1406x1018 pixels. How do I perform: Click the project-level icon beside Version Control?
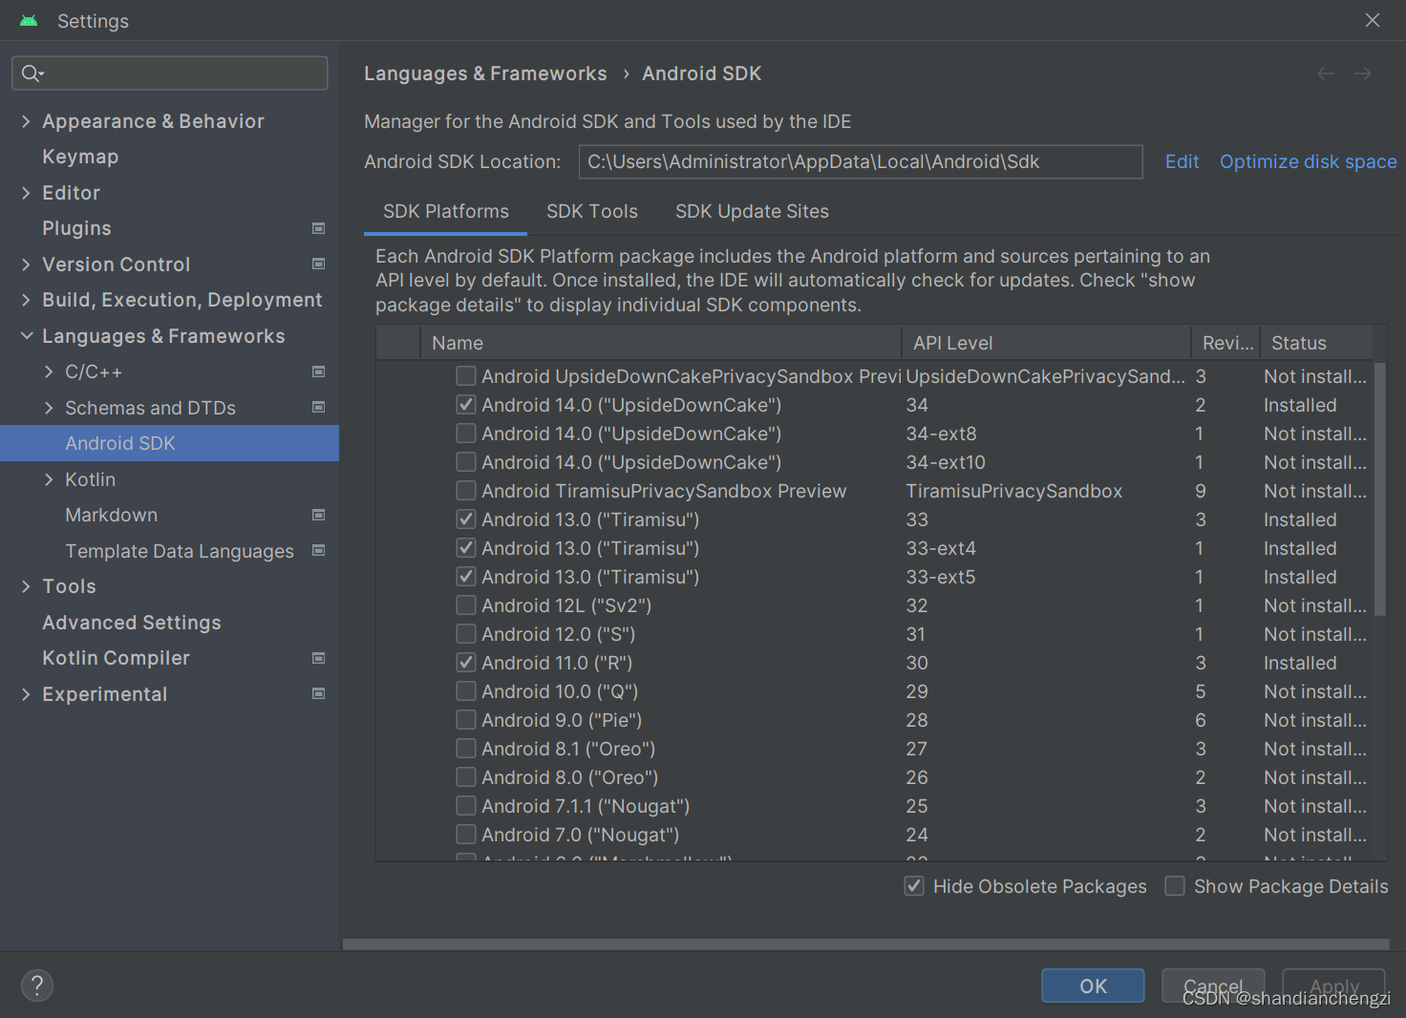[x=319, y=264]
